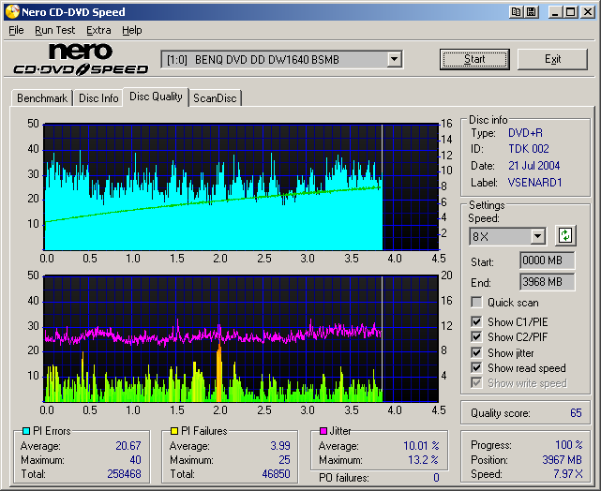Disable Show read speed checkbox
The image size is (601, 491).
[x=477, y=368]
